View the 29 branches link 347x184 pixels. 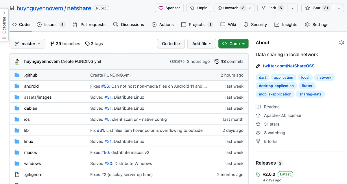65,44
